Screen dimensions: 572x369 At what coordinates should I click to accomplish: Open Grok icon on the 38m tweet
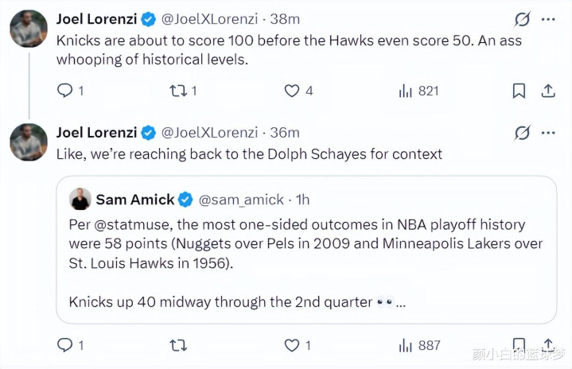tap(522, 19)
